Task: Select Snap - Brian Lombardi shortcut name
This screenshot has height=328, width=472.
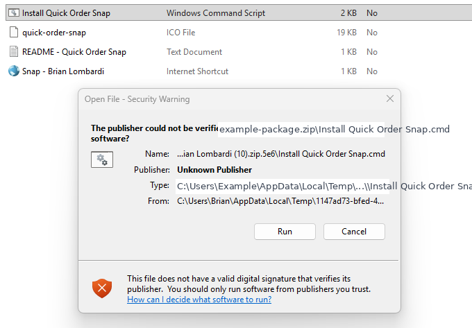Action: (x=63, y=71)
